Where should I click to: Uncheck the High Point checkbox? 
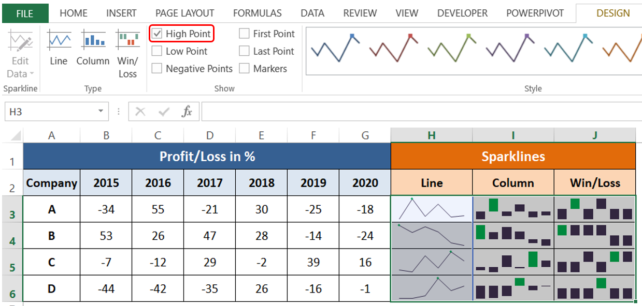click(156, 33)
